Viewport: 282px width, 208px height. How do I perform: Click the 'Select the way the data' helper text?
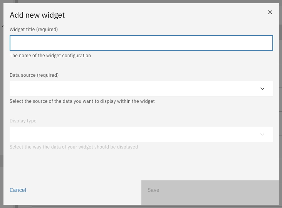pos(74,147)
